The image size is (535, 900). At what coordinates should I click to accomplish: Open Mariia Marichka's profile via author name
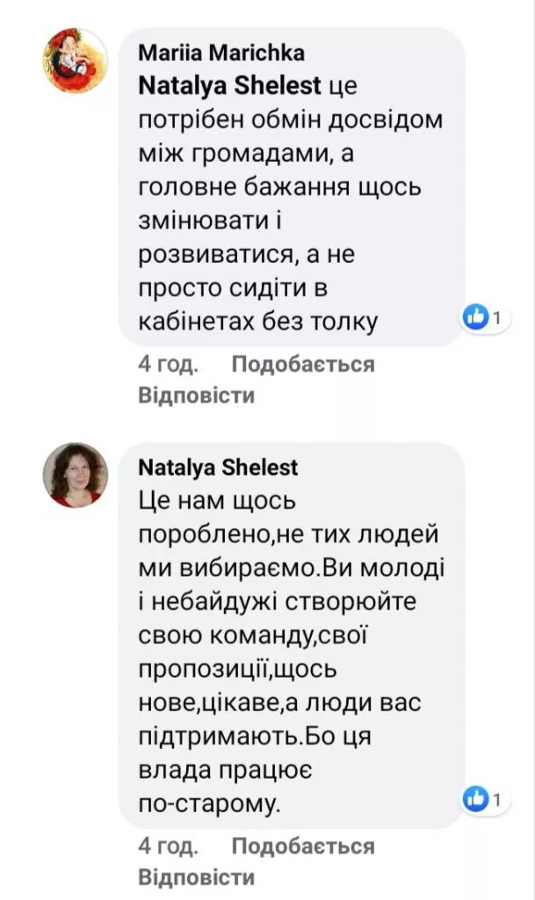(221, 53)
